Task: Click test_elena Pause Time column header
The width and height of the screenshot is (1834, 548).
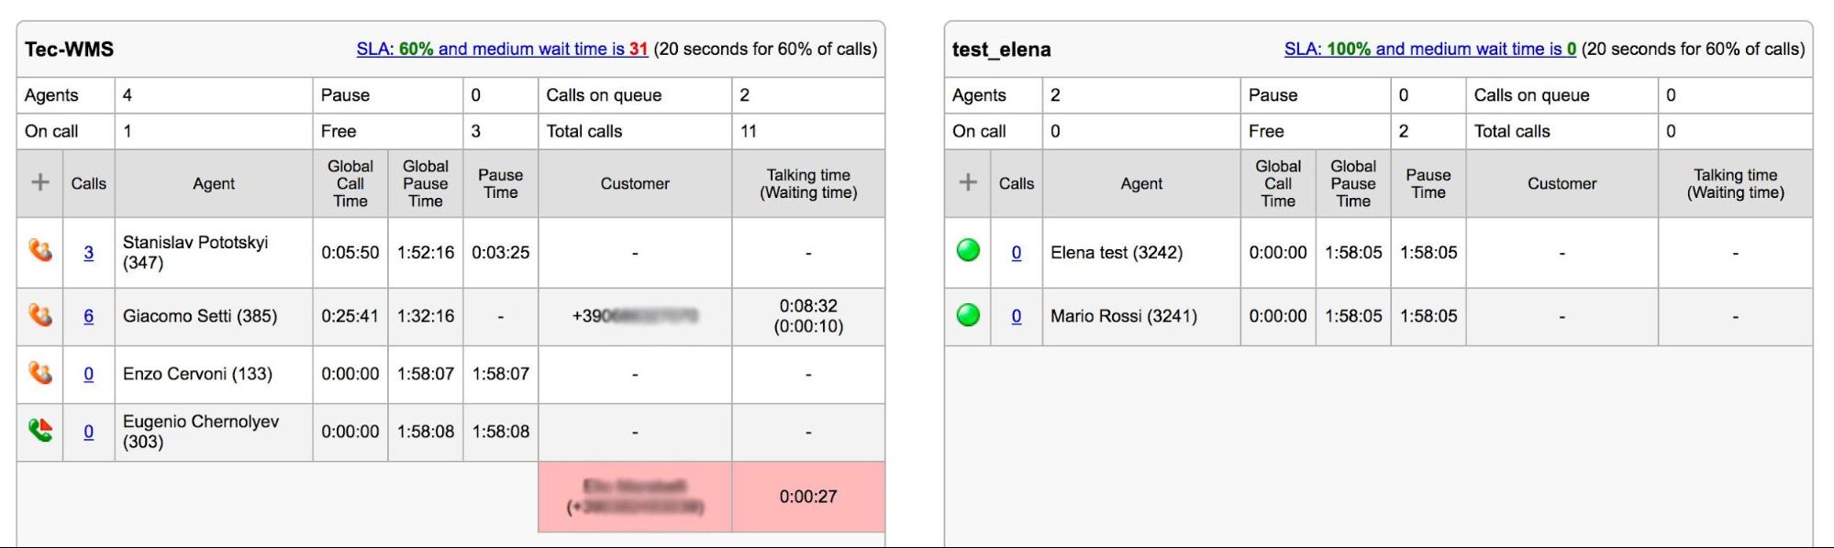Action: [x=1428, y=183]
